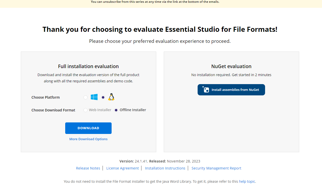
Task: Click the DOWNLOAD button
Action: click(x=88, y=128)
